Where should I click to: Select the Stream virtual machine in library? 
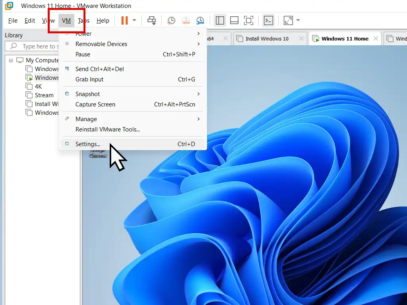click(x=44, y=95)
